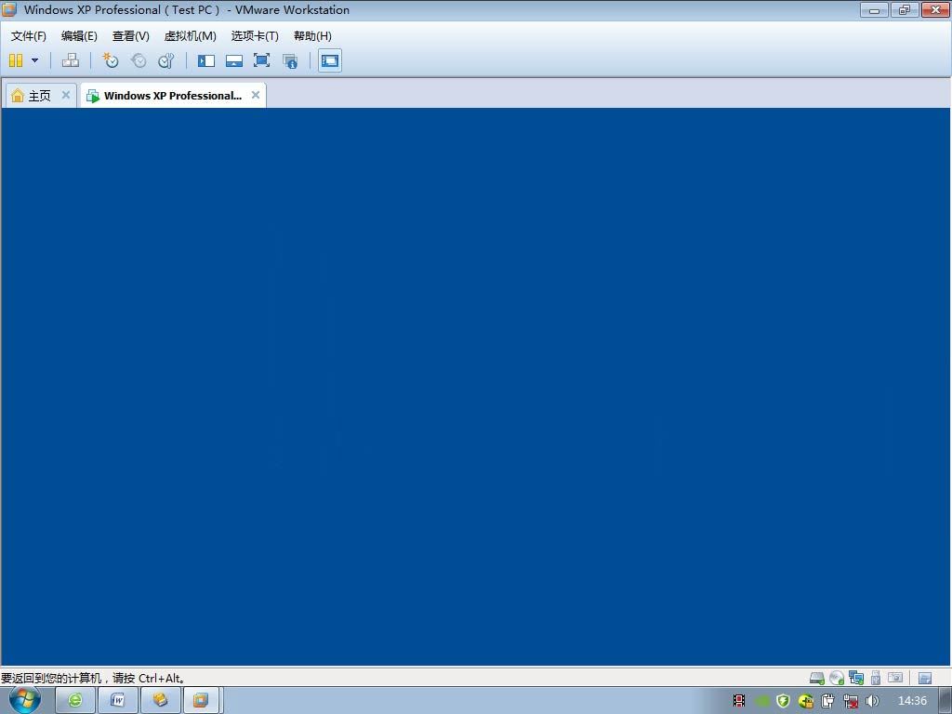The image size is (952, 714).
Task: Click the 14:36 clock in the taskbar
Action: (x=912, y=701)
